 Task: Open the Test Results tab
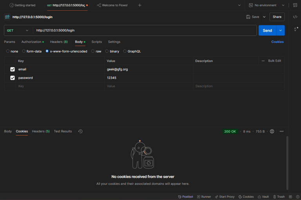tap(63, 132)
